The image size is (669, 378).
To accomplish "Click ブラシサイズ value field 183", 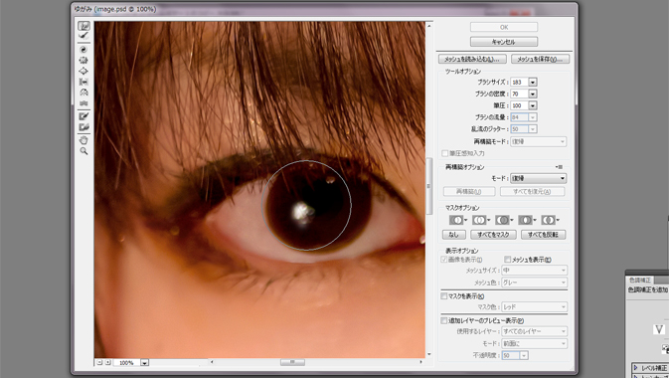I will click(519, 82).
